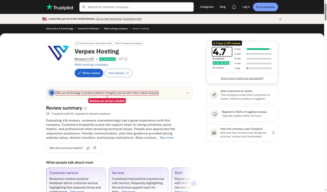Click Asks customers to review card
The height and width of the screenshot is (192, 327).
point(242,95)
